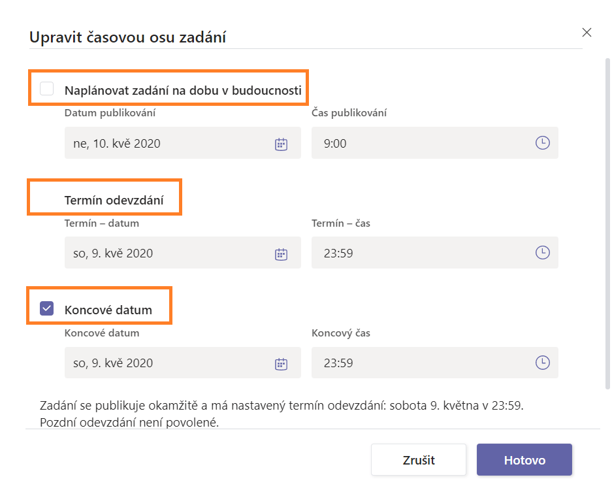Click Zrušit to cancel changes

[419, 459]
